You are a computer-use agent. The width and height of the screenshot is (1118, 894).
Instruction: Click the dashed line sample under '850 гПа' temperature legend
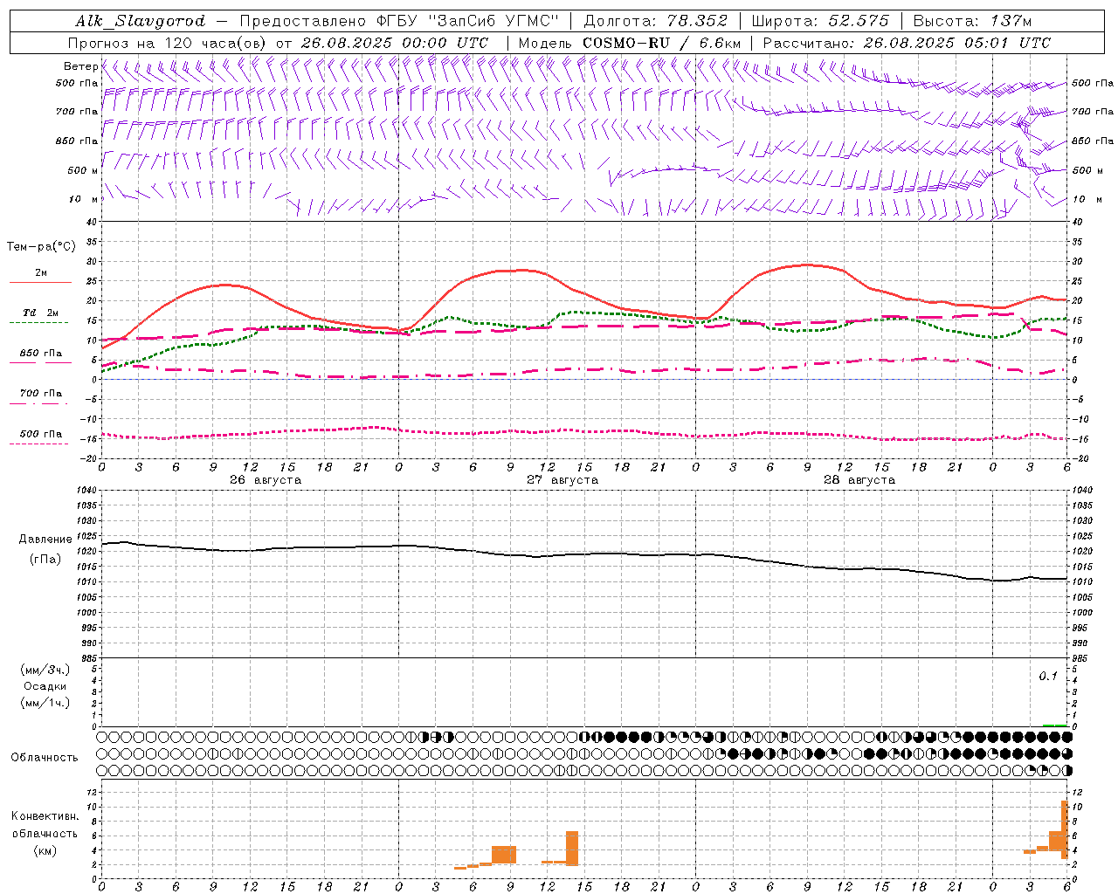(40, 362)
